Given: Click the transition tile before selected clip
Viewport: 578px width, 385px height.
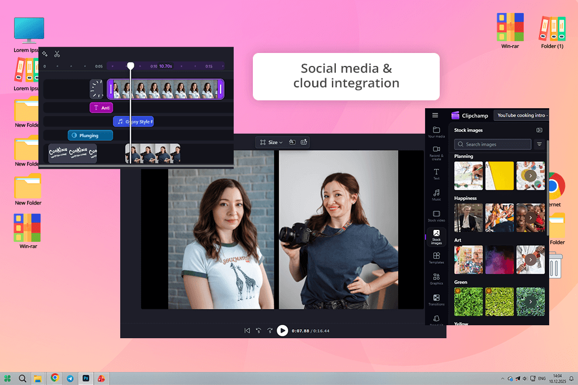Looking at the screenshot, I should tap(97, 89).
